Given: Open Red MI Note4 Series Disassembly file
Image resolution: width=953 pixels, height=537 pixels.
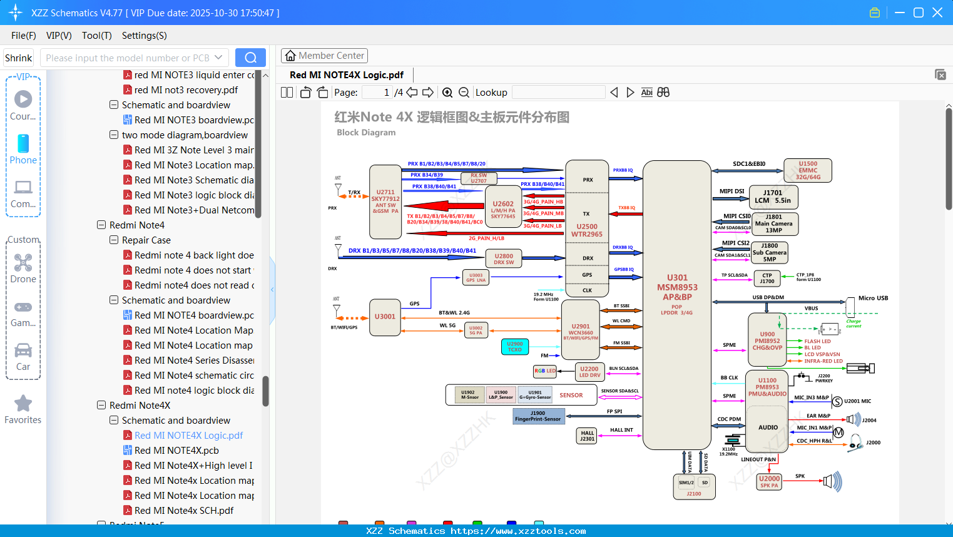Looking at the screenshot, I should click(x=188, y=360).
